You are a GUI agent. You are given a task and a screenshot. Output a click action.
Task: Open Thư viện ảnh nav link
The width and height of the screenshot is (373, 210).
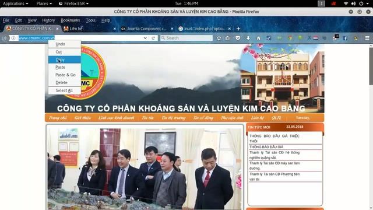point(232,118)
